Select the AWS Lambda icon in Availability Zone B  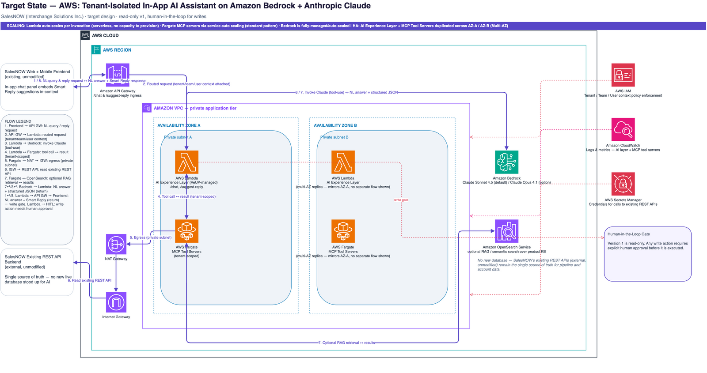pos(343,162)
